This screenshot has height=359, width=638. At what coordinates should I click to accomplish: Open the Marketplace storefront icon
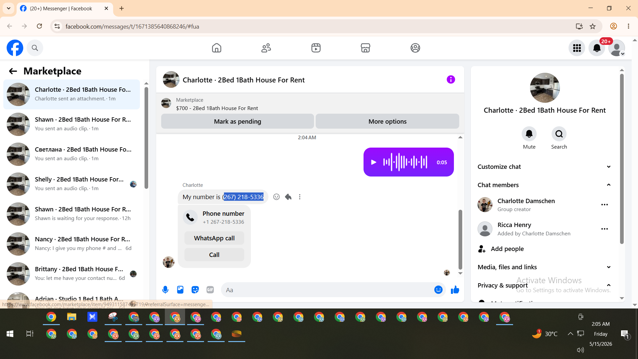(x=366, y=48)
